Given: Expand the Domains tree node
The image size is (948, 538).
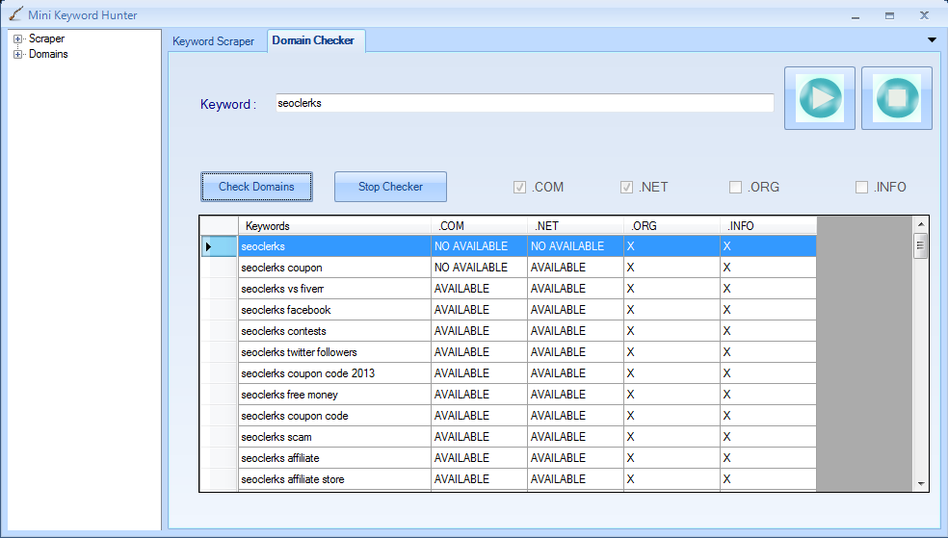Looking at the screenshot, I should point(17,54).
